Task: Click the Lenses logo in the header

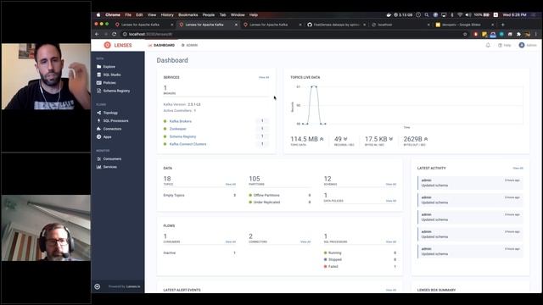Action: (118, 45)
